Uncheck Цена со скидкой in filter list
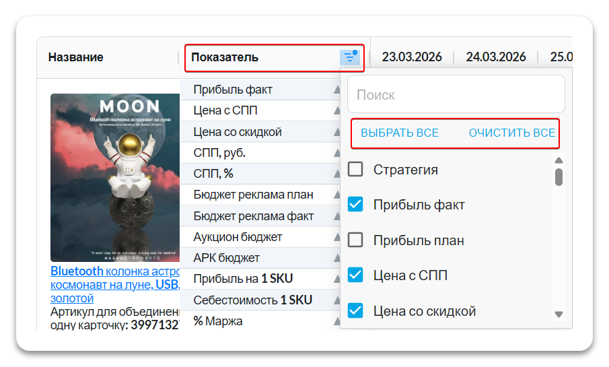The height and width of the screenshot is (367, 609). point(355,310)
